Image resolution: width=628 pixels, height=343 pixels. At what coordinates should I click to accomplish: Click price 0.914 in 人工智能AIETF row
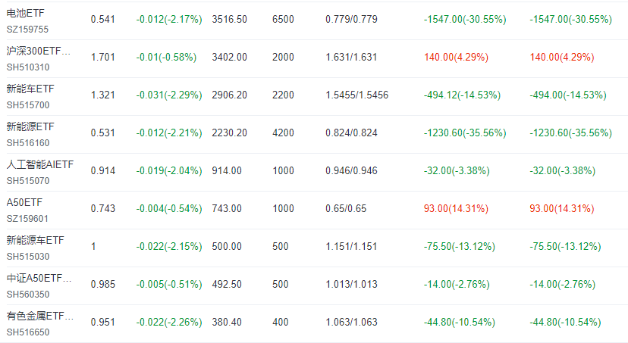(x=103, y=170)
